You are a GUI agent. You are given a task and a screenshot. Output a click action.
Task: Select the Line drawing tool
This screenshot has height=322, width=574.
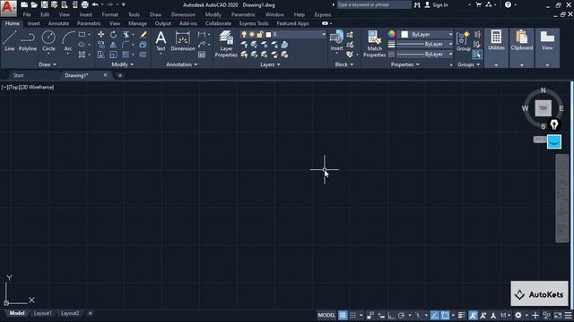pyautogui.click(x=9, y=40)
